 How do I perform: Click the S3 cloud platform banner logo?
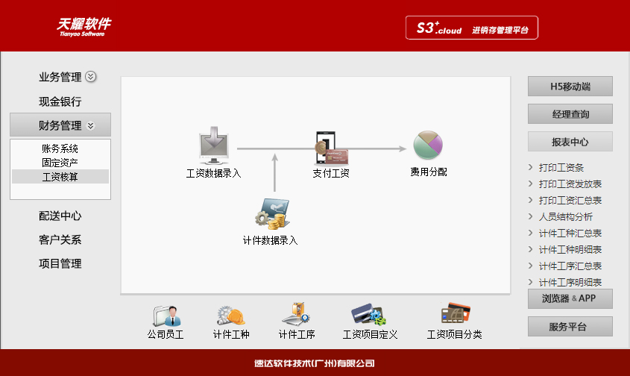pos(472,28)
